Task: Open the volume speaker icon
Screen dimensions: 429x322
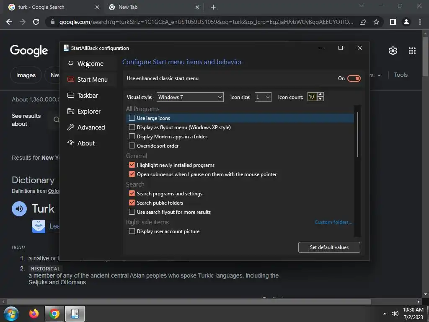Action: 395,314
